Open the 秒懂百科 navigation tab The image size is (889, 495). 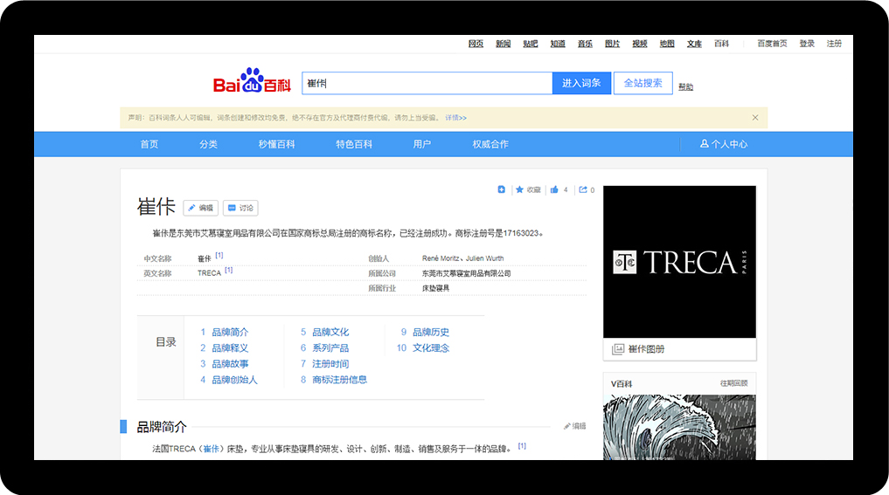coord(277,144)
